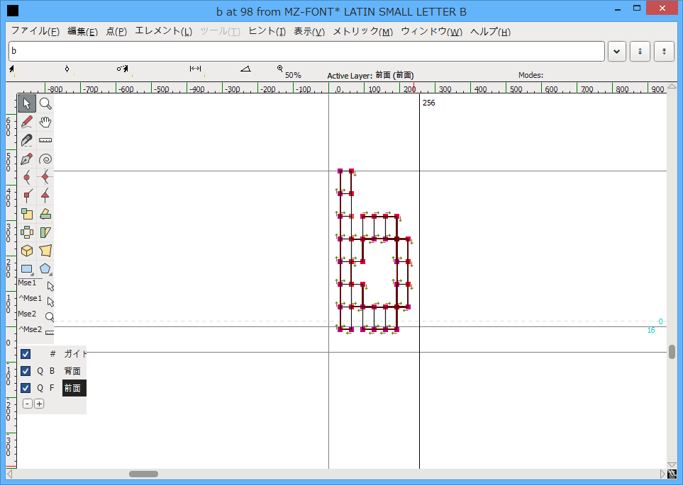683x485 pixels.
Task: Open the エレメント(L) menu
Action: [163, 31]
